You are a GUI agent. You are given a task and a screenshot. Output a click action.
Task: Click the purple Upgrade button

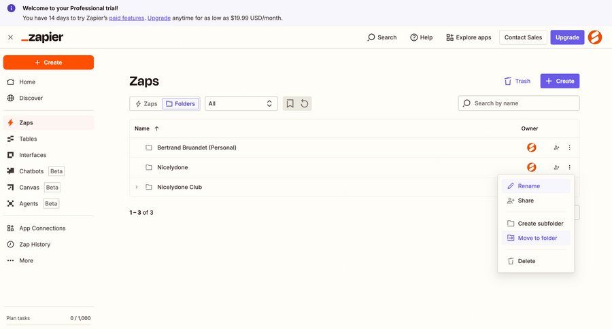567,37
